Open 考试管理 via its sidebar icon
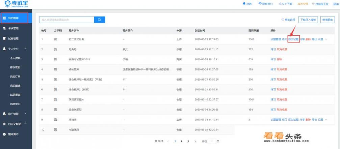 pos(4,28)
